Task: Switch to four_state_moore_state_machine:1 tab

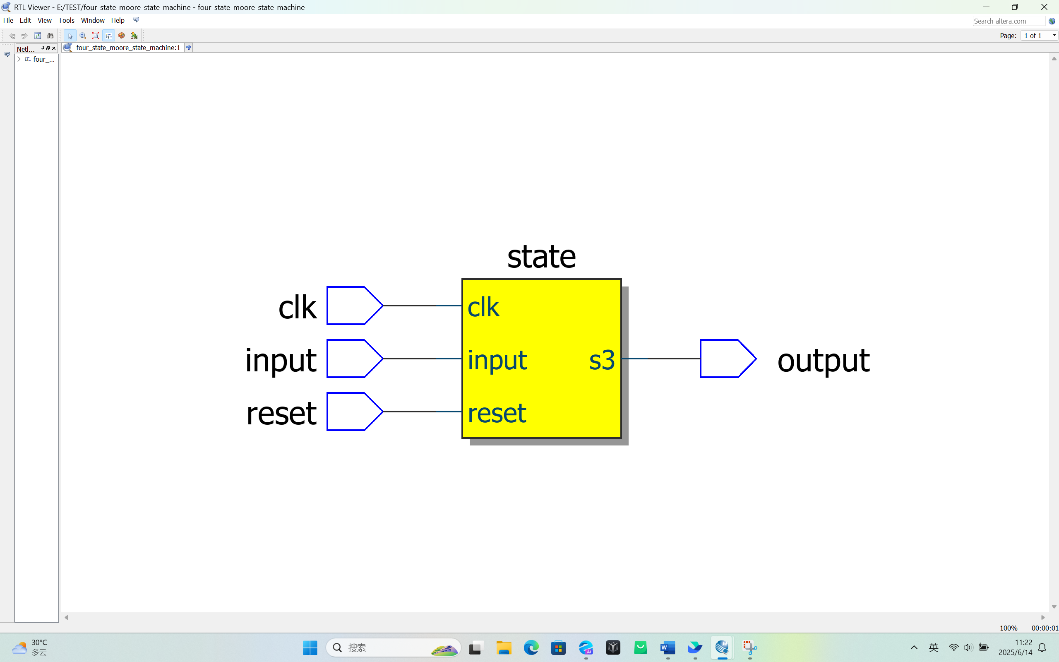Action: click(128, 47)
